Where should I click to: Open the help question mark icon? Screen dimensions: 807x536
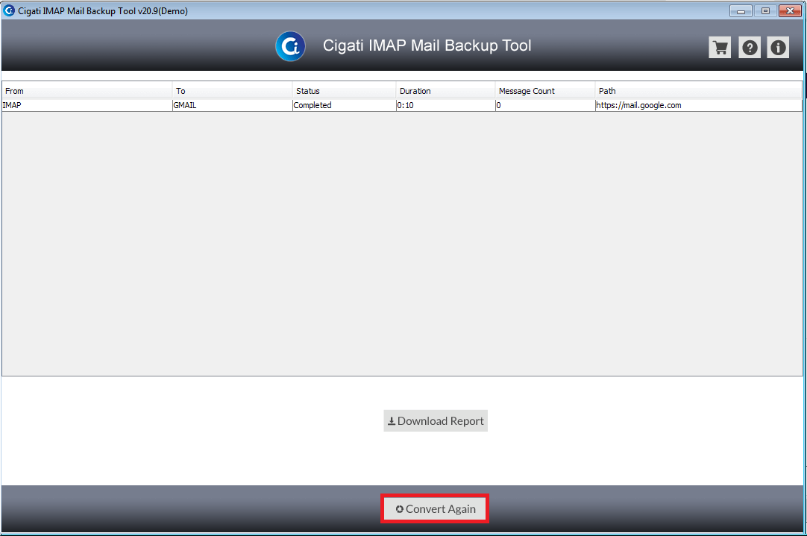coord(750,47)
